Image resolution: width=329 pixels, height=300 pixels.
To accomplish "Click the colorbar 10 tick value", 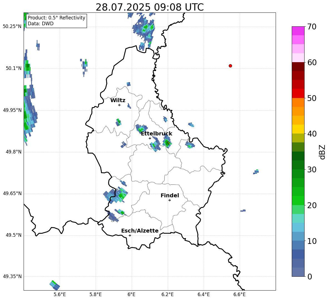I will [x=312, y=241].
